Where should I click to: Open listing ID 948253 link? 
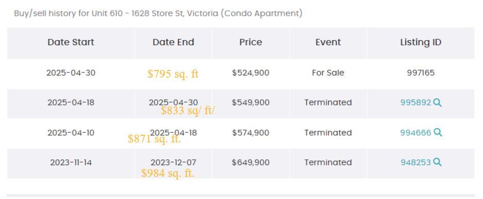(x=416, y=162)
